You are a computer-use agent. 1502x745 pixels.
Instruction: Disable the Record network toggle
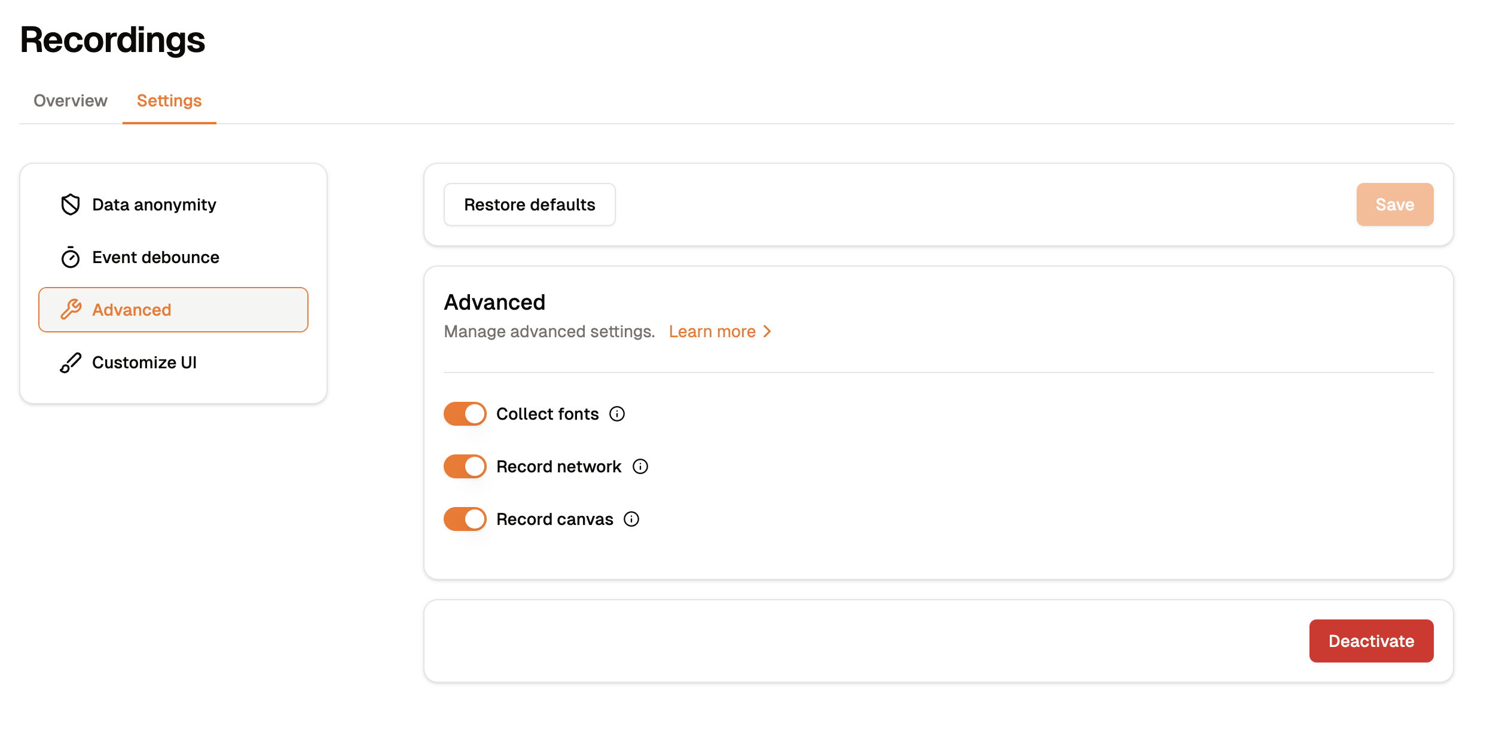(465, 466)
